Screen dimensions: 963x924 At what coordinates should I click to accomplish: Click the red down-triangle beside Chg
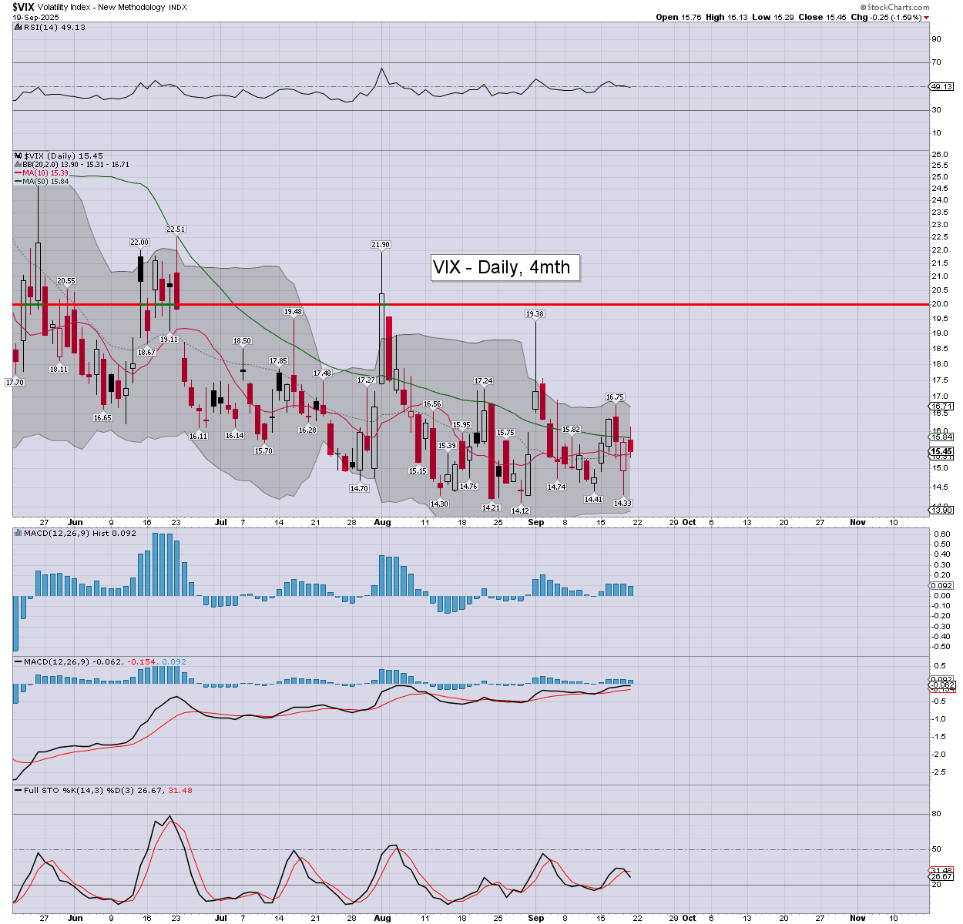coord(926,17)
